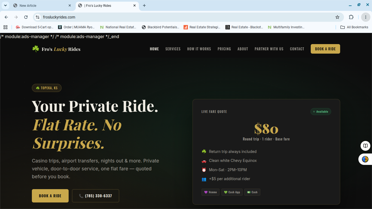Screen dimensions: 372x209
Task: Open the All Bookmarks folder
Action: click(354, 27)
